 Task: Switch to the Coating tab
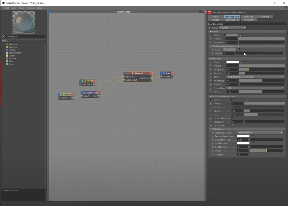(265, 17)
